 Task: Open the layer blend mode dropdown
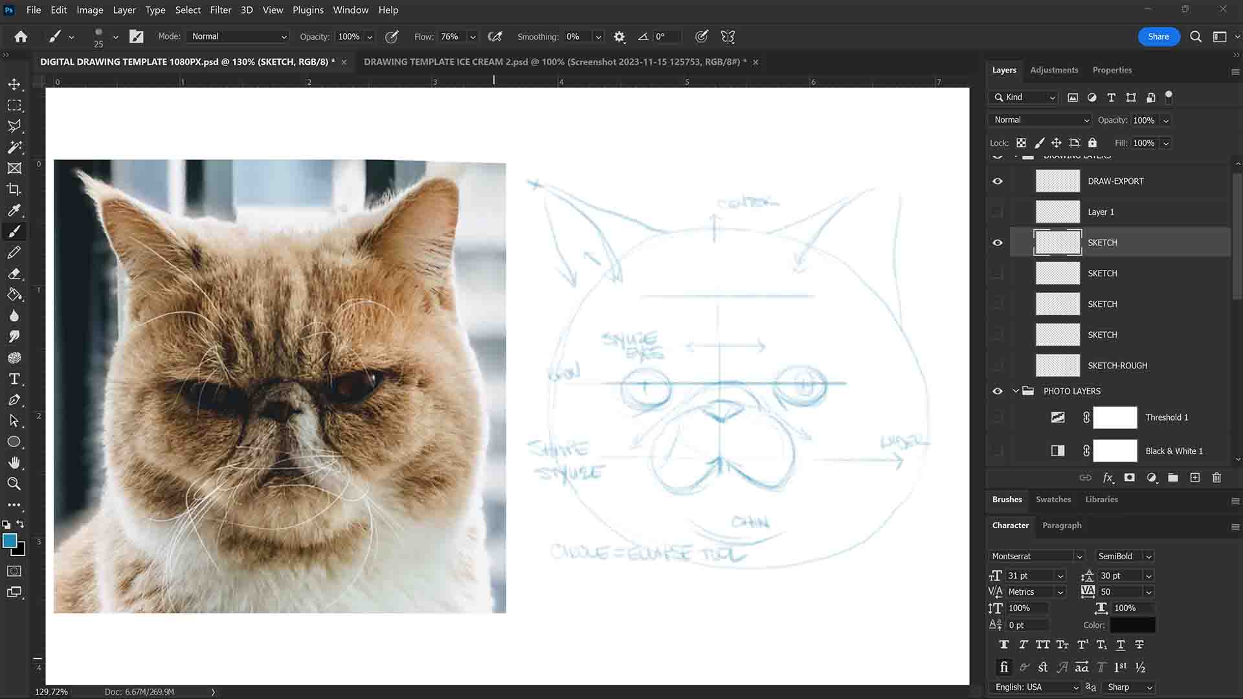pyautogui.click(x=1041, y=120)
